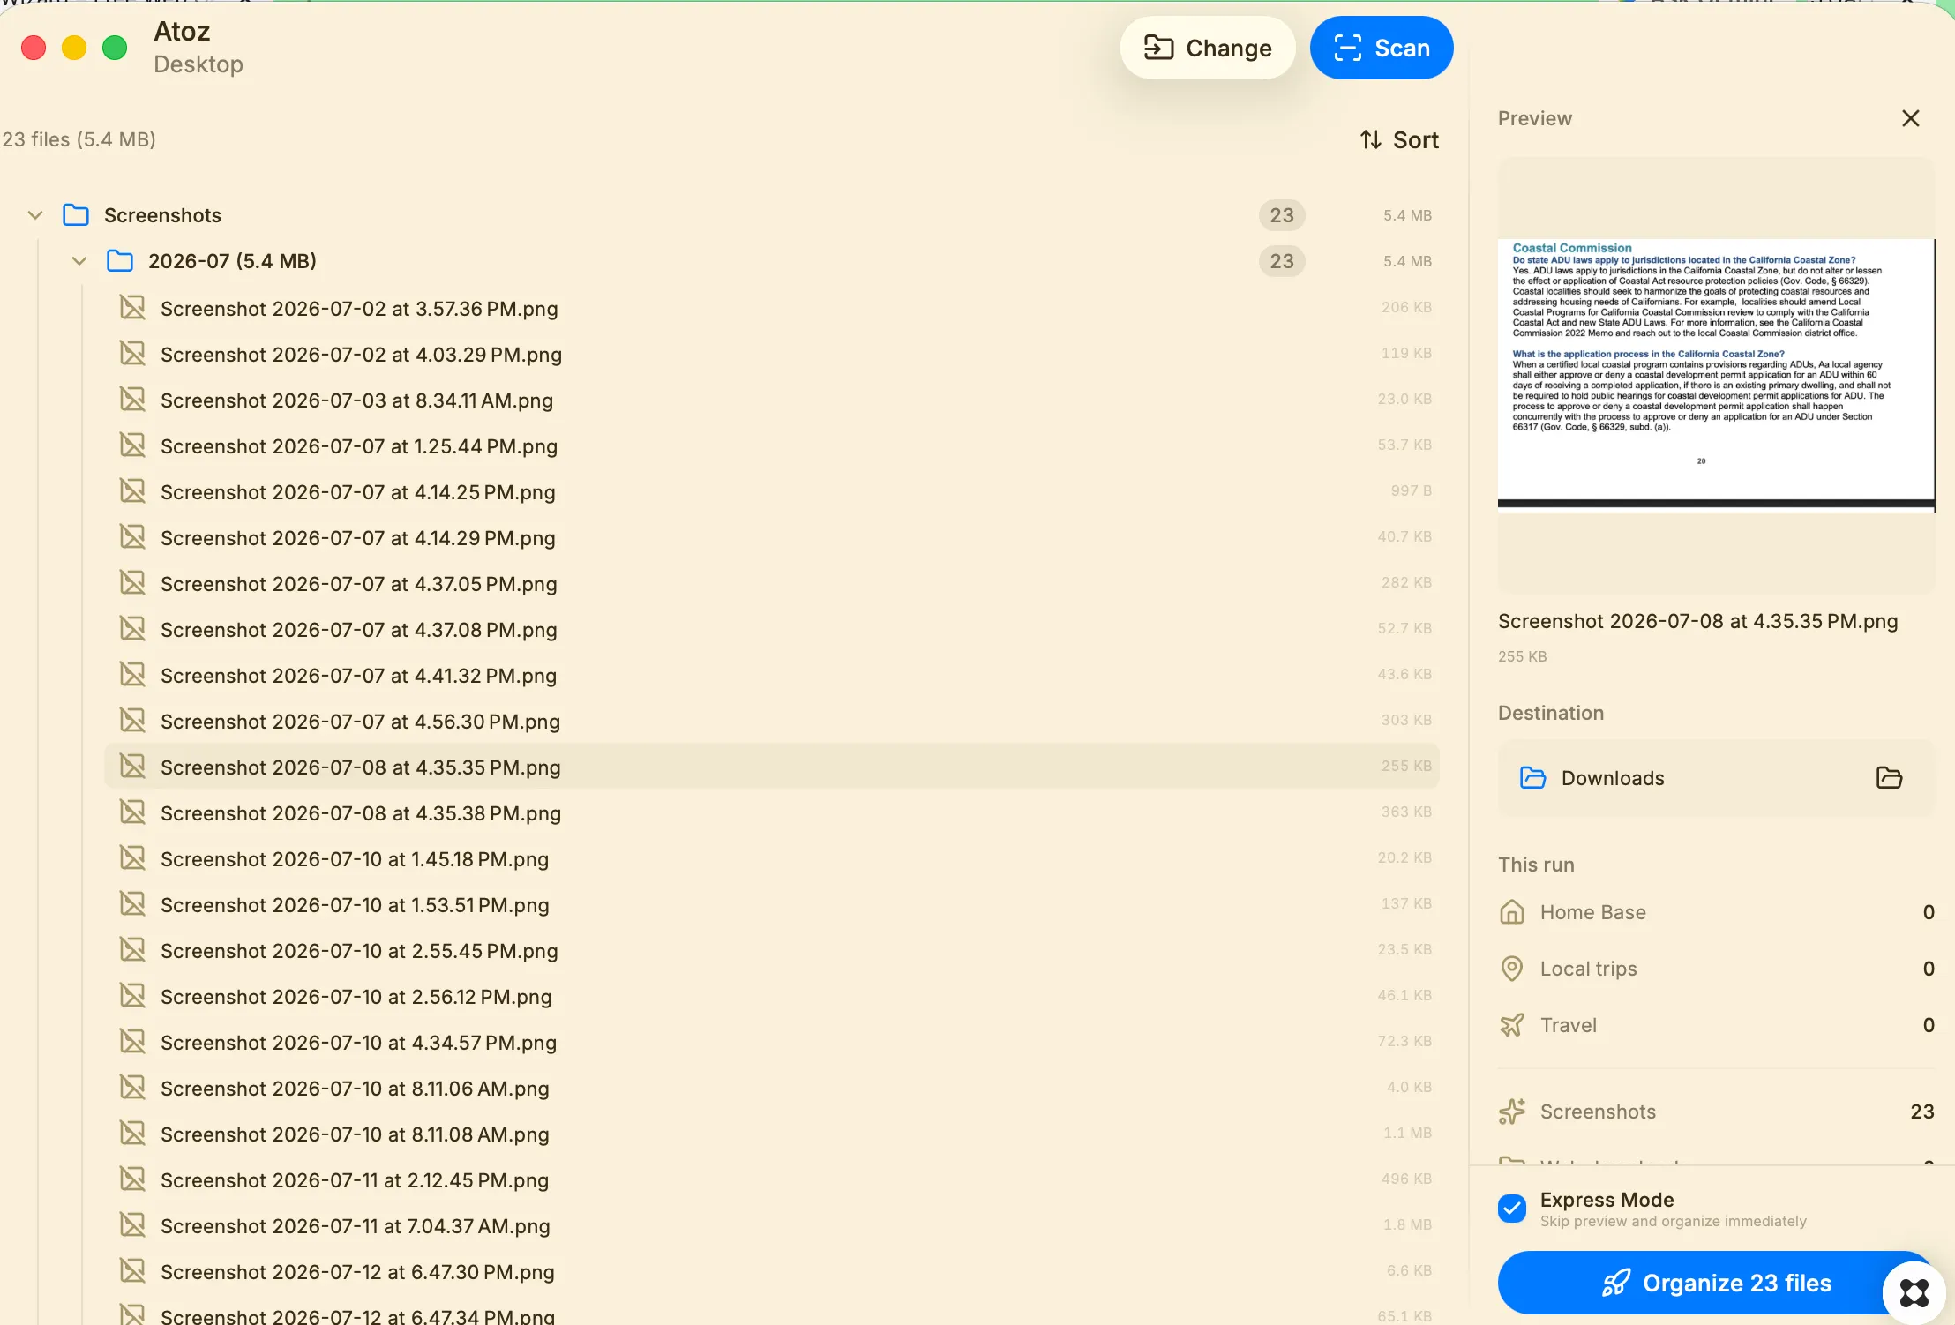This screenshot has width=1955, height=1325.
Task: Click image icon for Screenshot 2026-07-10 at 2.55.45 PM
Action: [132, 950]
